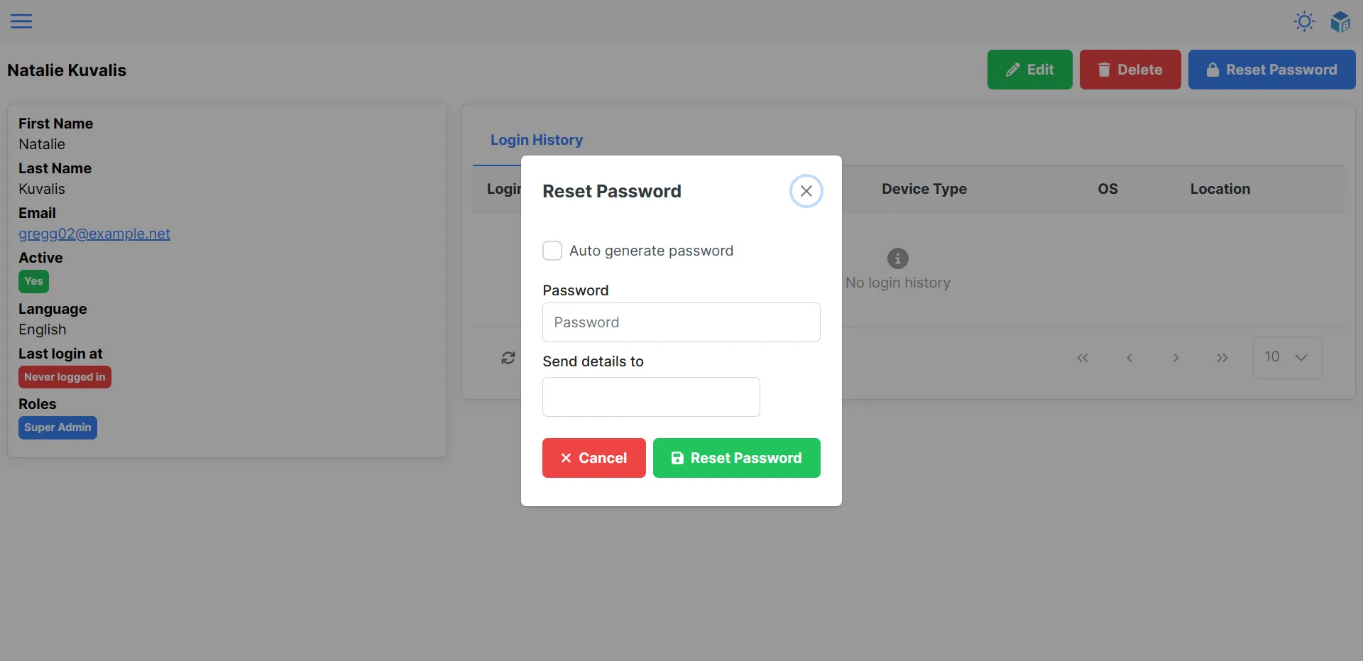Toggle the light/dark theme sun icon
The height and width of the screenshot is (661, 1363).
tap(1304, 21)
